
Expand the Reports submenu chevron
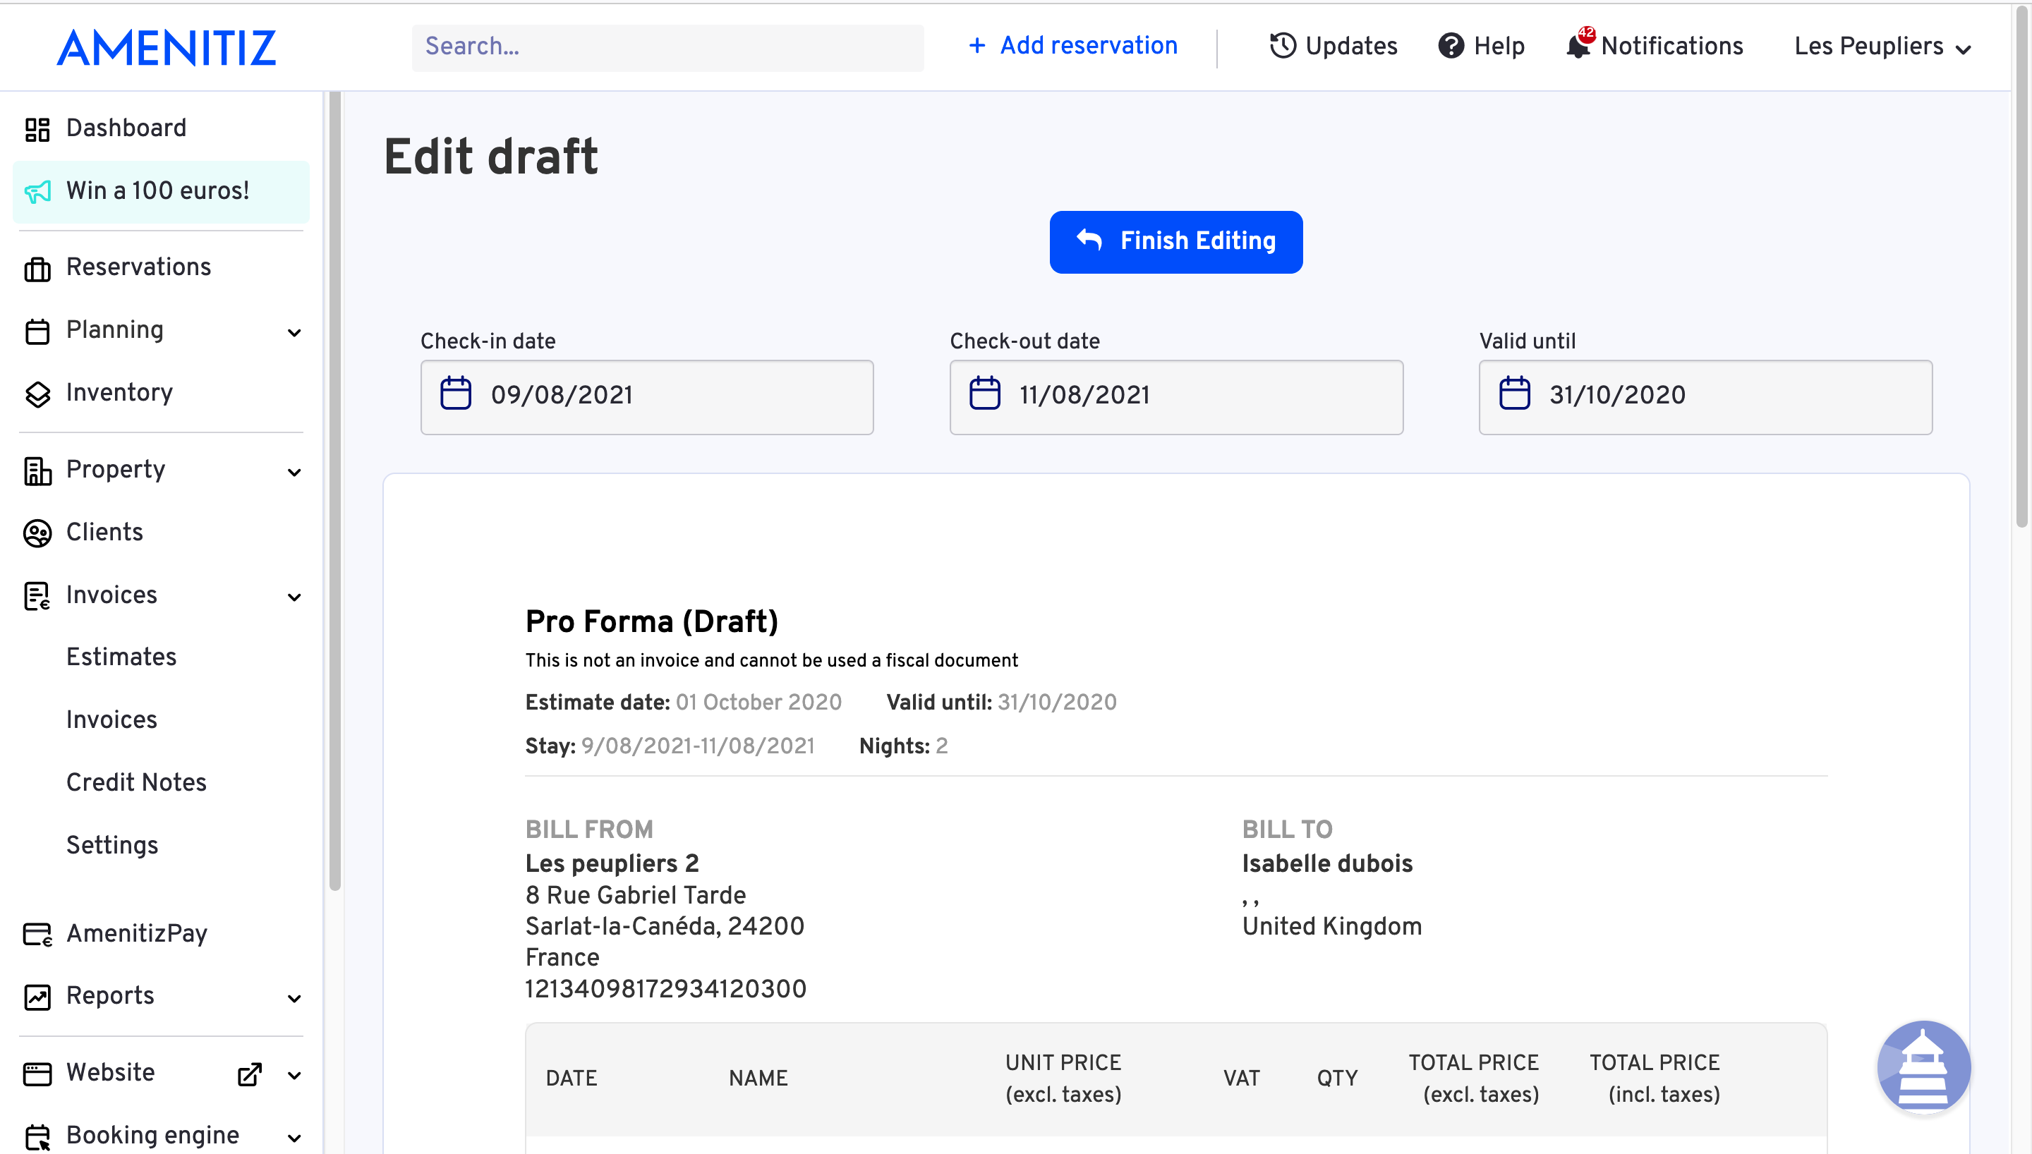tap(294, 998)
